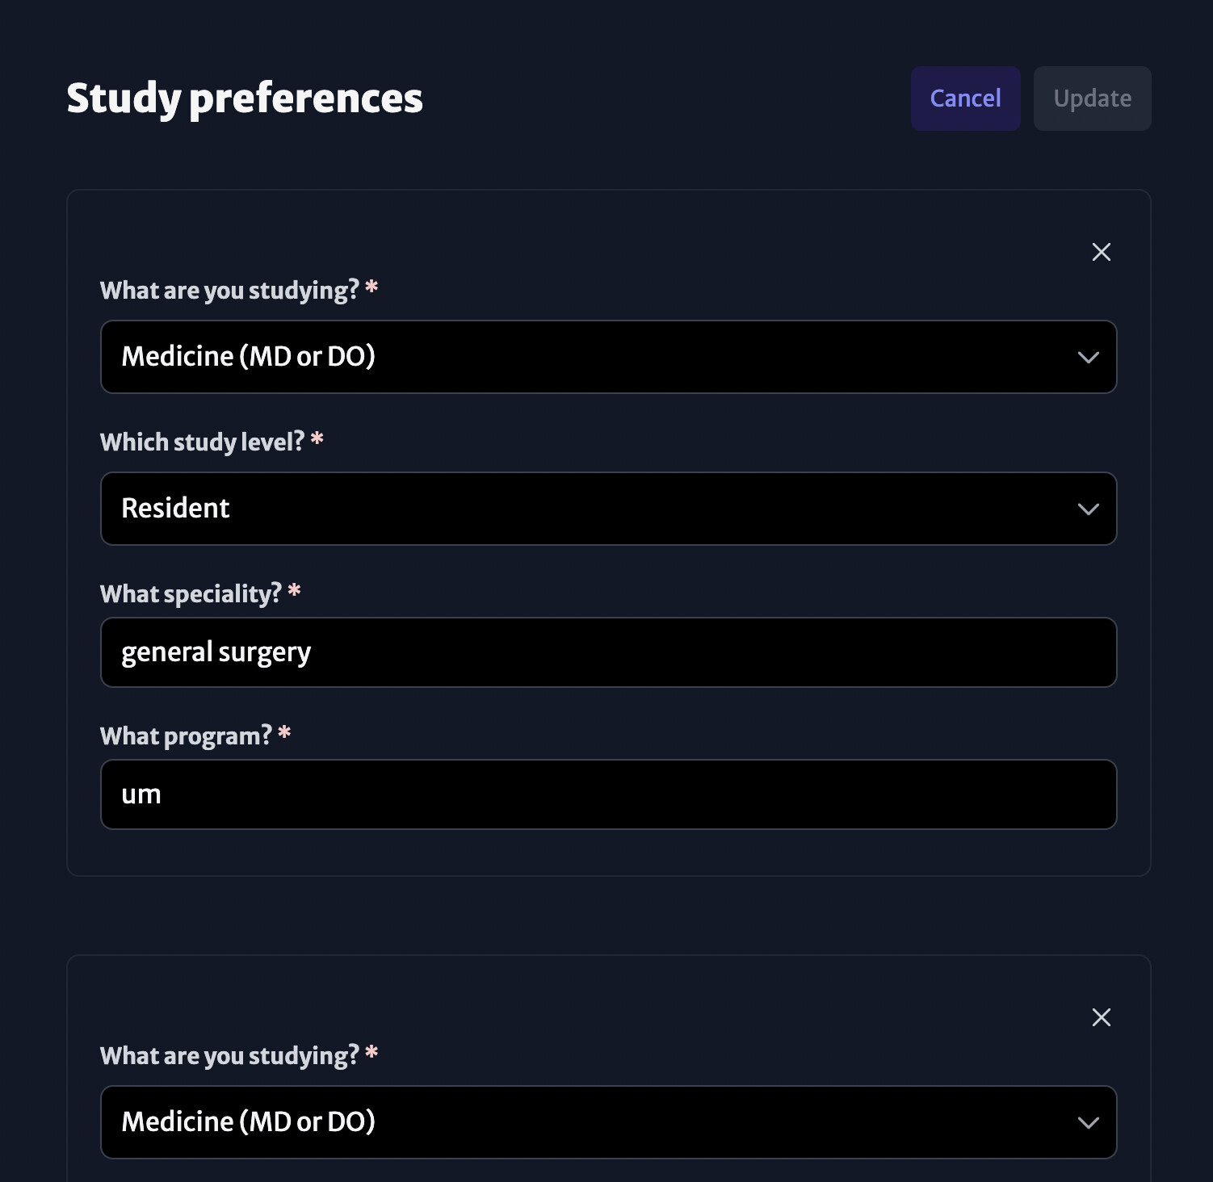Open second card's Medicine (MD or DO) dropdown
Viewport: 1213px width, 1182px height.
point(608,1122)
